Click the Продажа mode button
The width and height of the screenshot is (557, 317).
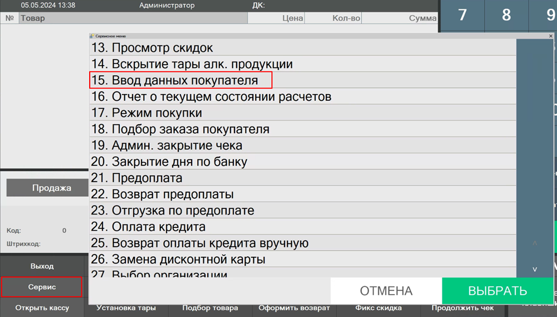click(x=51, y=188)
